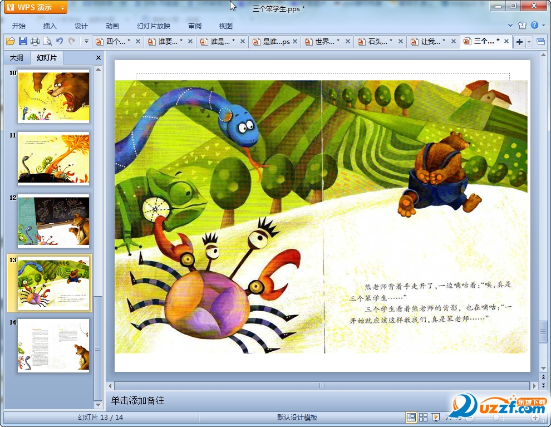
Task: Open the 审阅 ribbon tab
Action: click(195, 26)
